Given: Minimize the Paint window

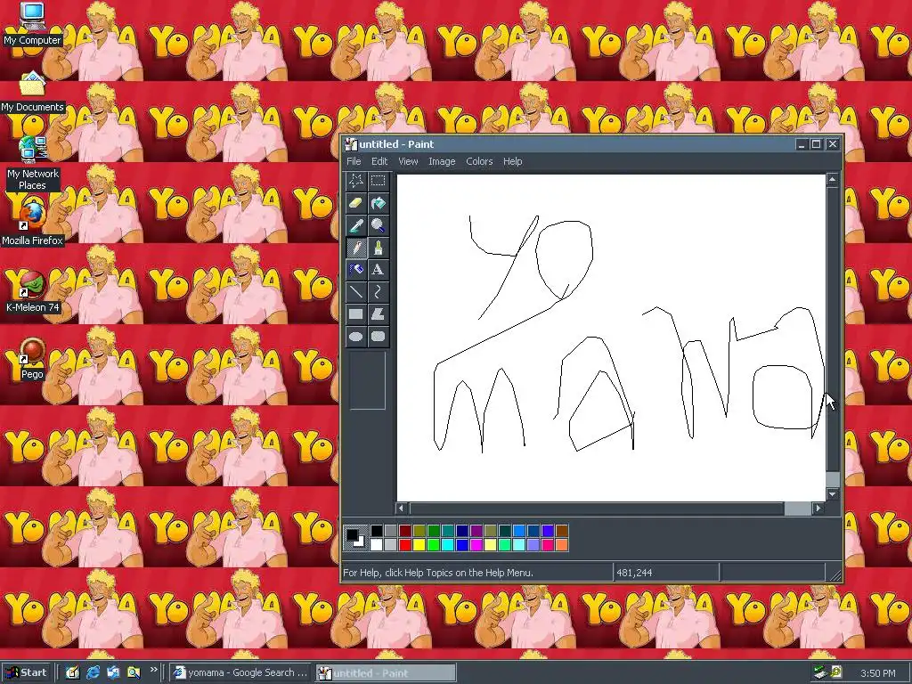Looking at the screenshot, I should [x=801, y=144].
